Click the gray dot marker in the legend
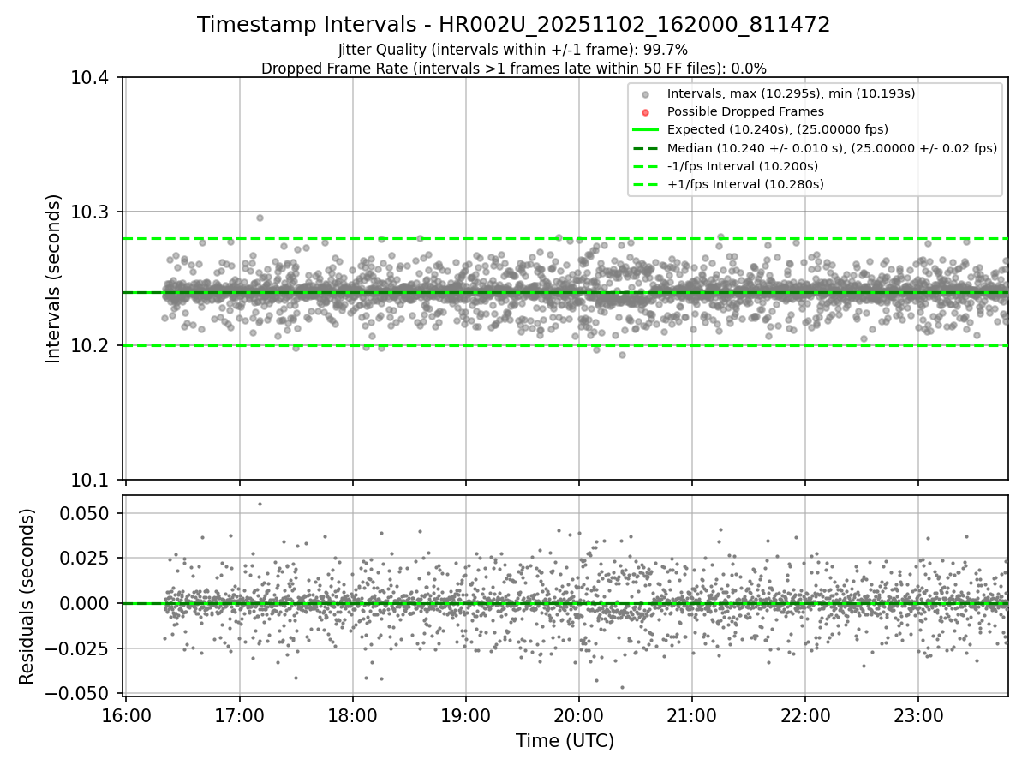The height and width of the screenshot is (771, 1028). click(645, 94)
